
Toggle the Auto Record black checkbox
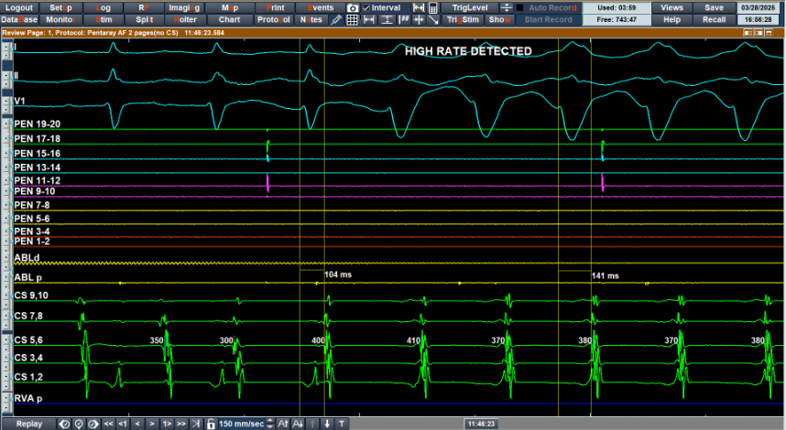tap(519, 8)
